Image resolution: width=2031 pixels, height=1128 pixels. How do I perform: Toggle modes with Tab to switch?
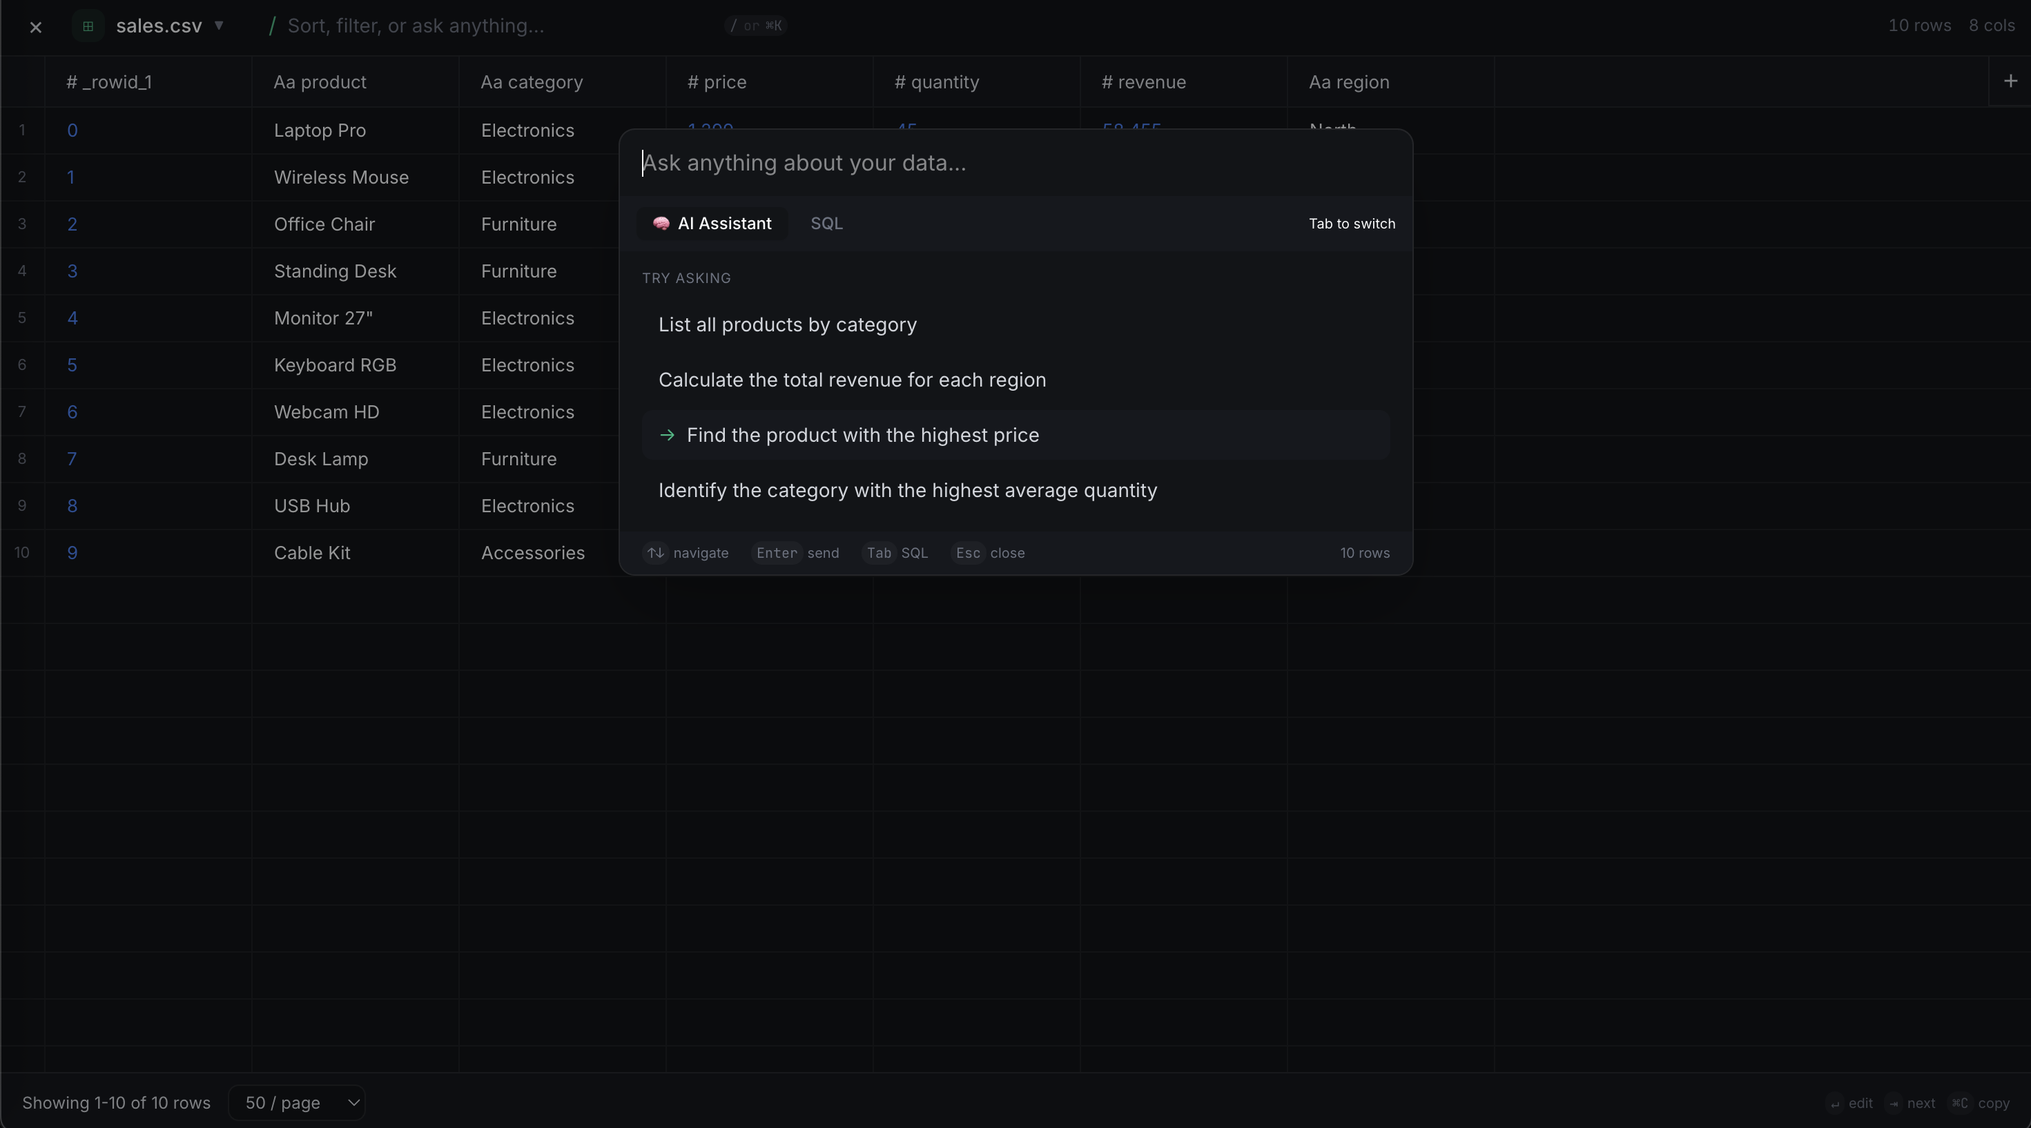point(1350,223)
